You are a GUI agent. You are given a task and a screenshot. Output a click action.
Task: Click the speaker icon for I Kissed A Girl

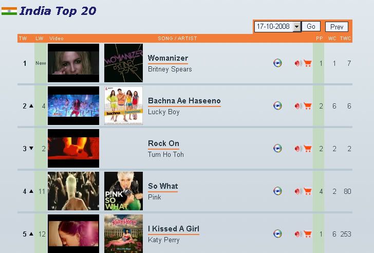[x=298, y=233]
